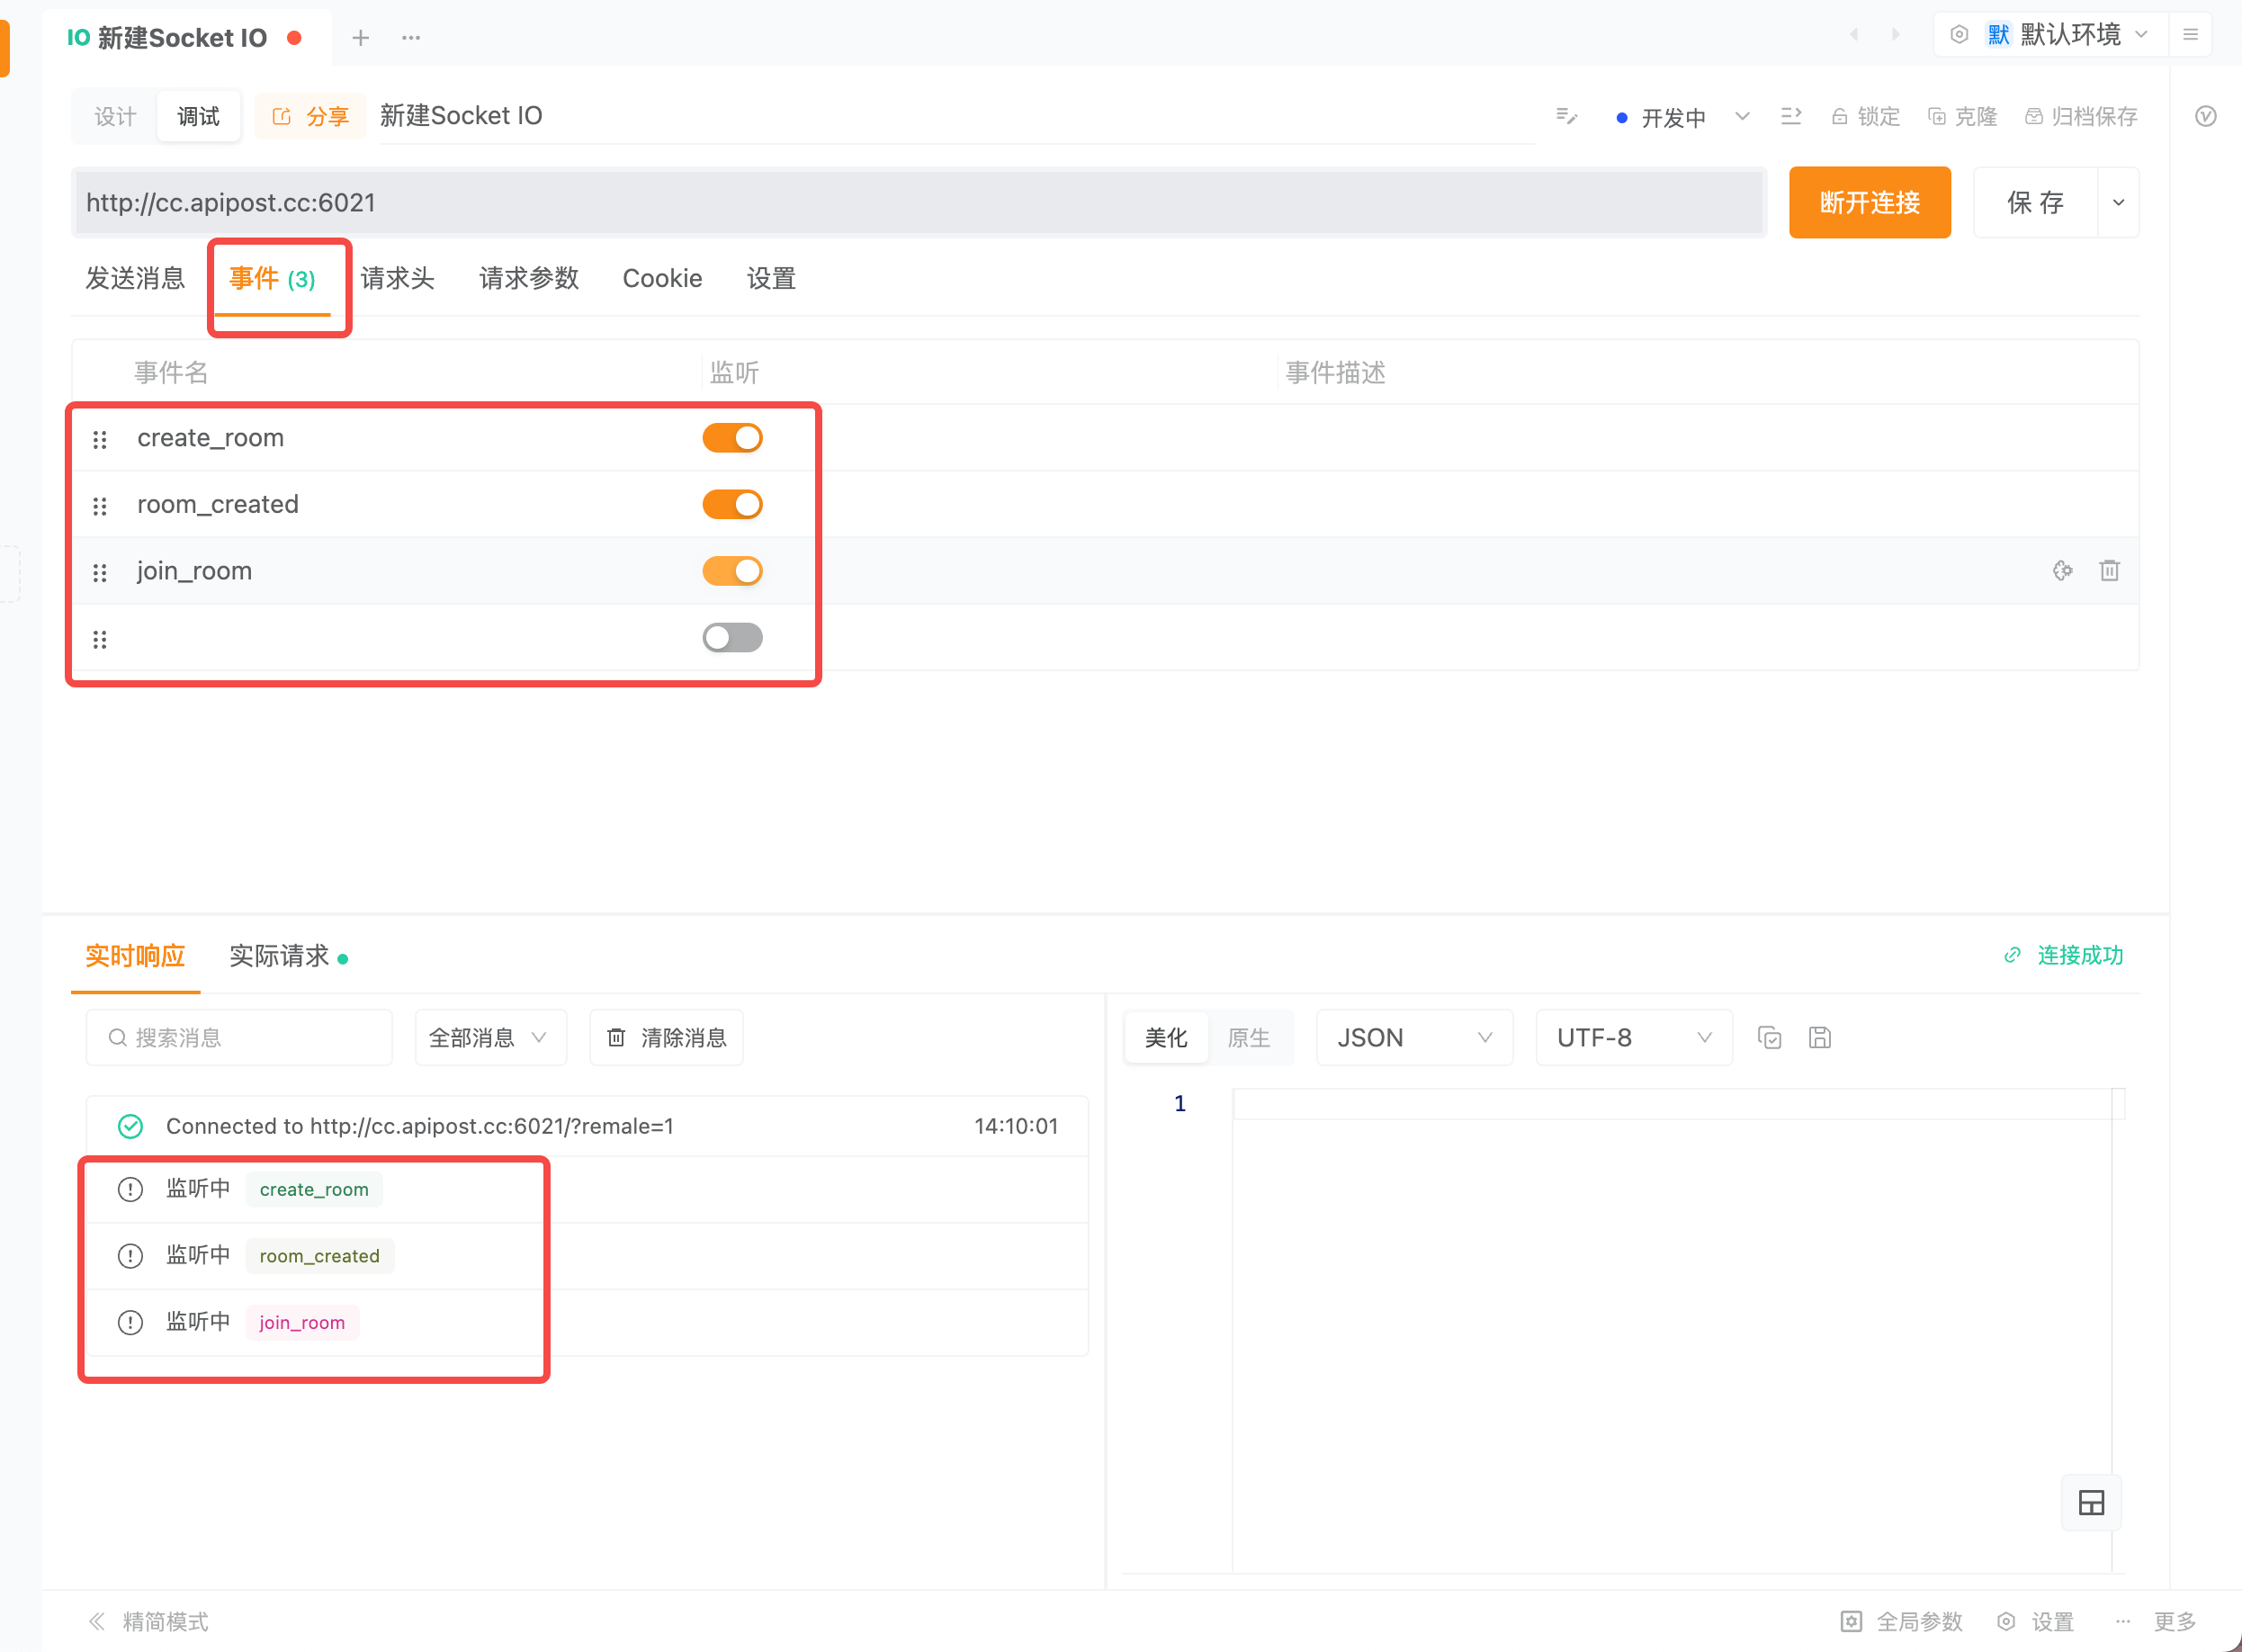Click the 搜索消息 search field
The height and width of the screenshot is (1652, 2242).
tap(240, 1038)
